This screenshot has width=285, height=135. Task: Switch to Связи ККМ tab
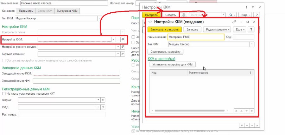(x=45, y=11)
